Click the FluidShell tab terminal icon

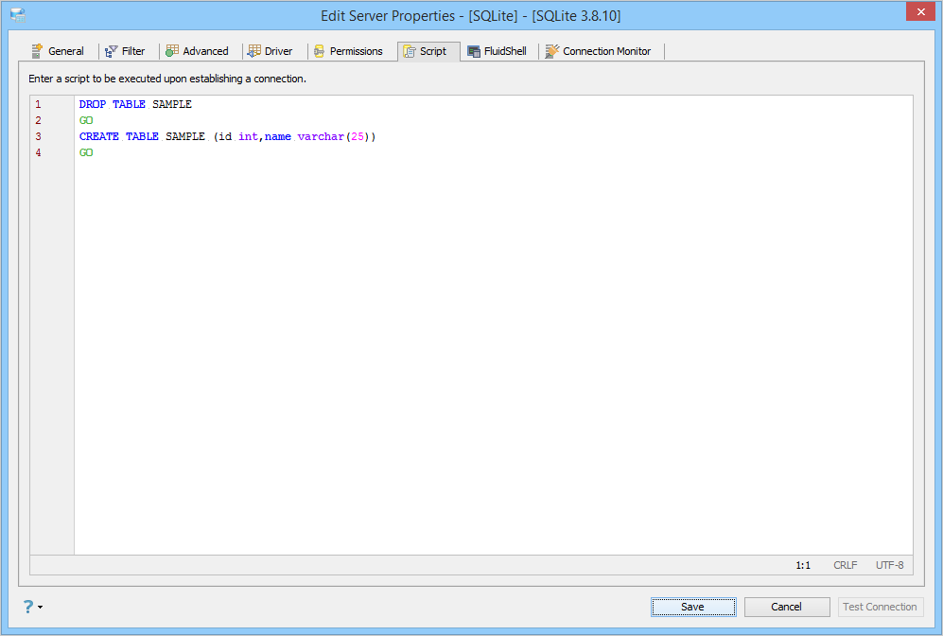474,52
